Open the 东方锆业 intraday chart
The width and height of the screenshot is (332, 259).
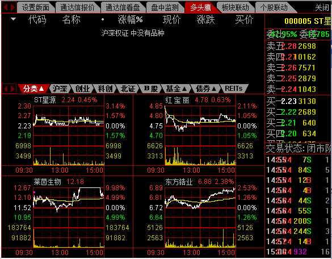[x=200, y=218]
